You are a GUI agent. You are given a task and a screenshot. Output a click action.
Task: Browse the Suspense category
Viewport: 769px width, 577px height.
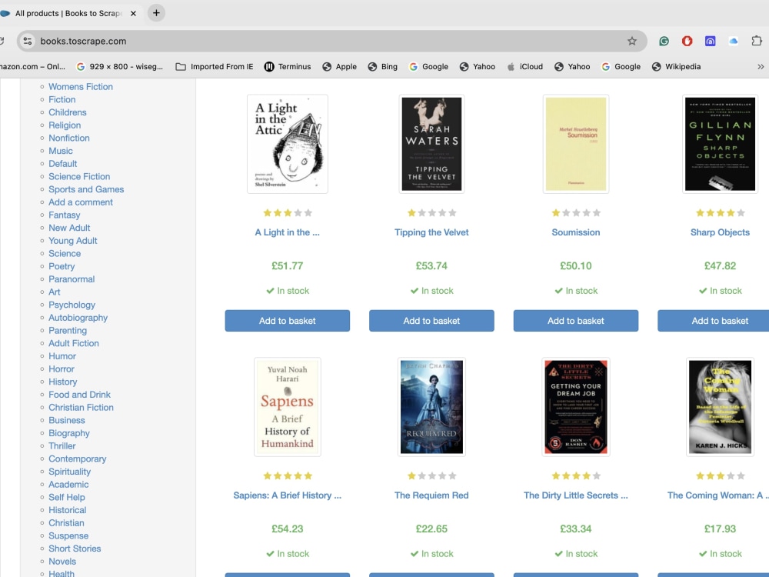(x=68, y=535)
